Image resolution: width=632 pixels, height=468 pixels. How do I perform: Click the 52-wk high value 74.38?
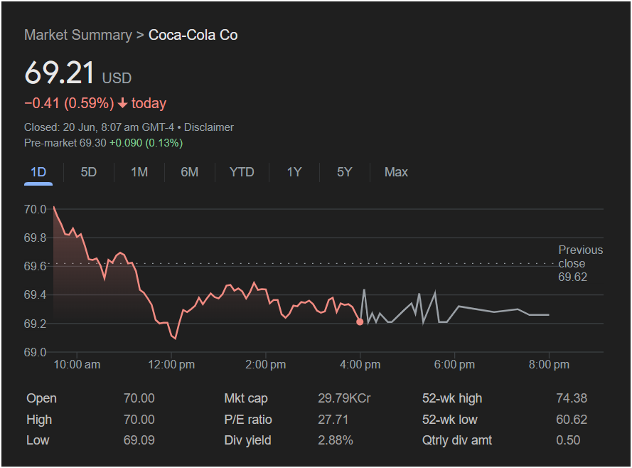(572, 398)
